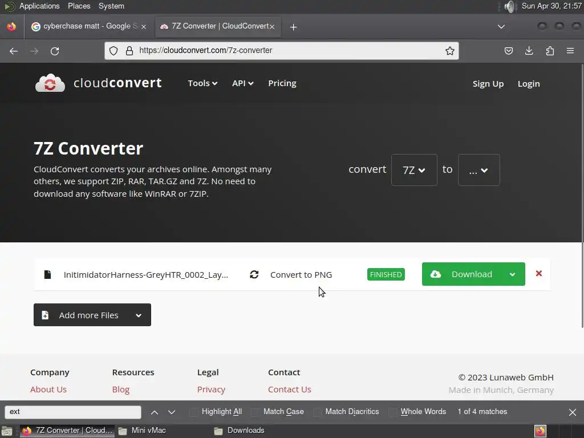Close the find bar
Screen dimensions: 584x438
coord(573,412)
